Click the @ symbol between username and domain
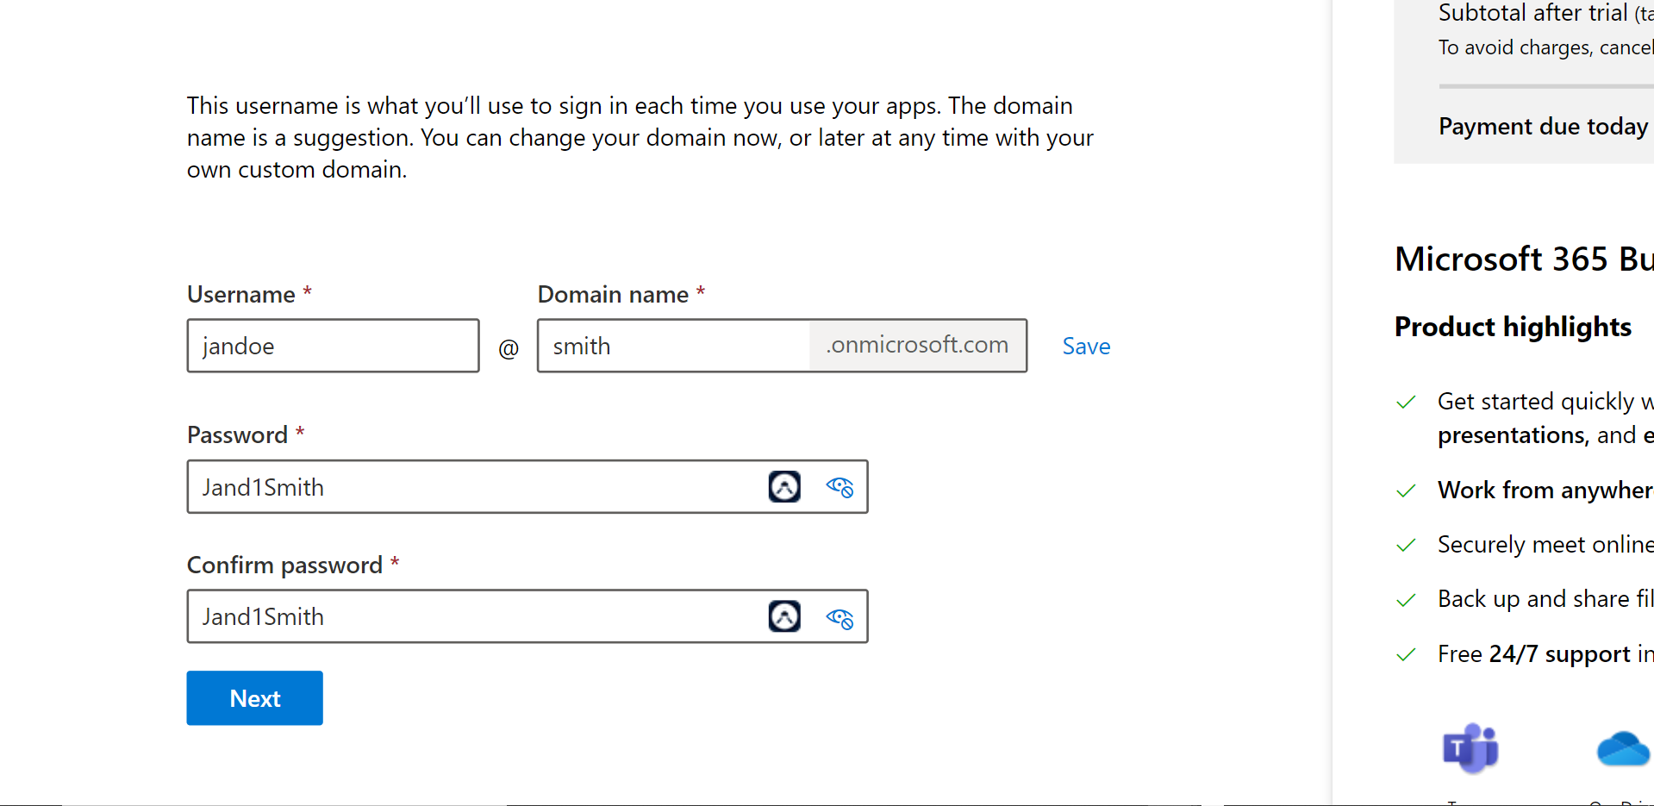 (509, 348)
